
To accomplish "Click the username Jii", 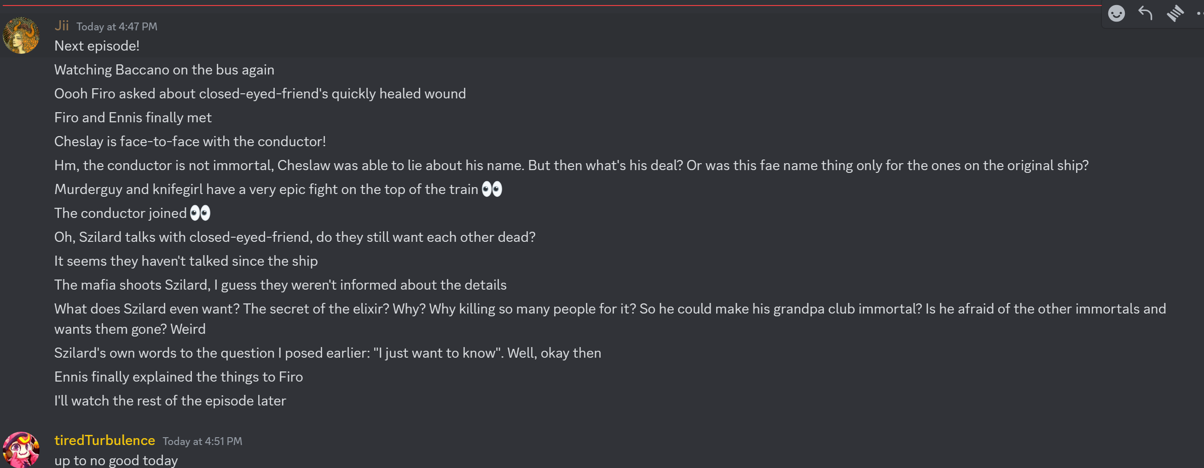I will tap(62, 26).
